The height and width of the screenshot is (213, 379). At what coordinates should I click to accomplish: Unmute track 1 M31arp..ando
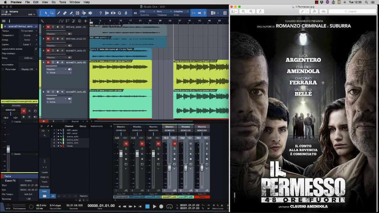click(x=48, y=27)
